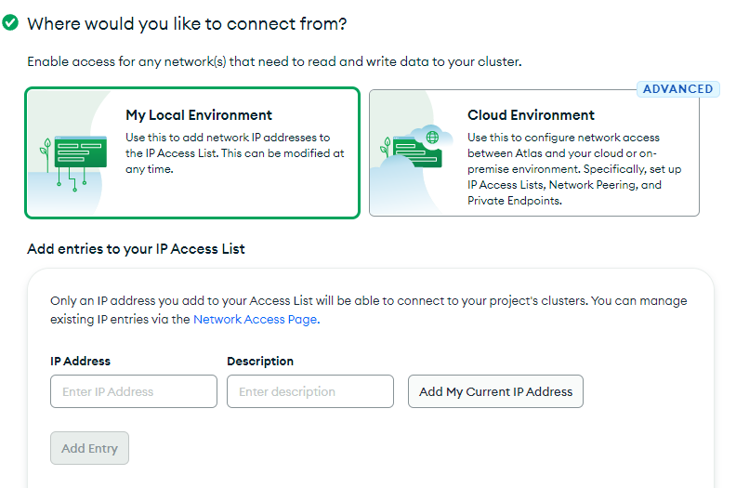The image size is (736, 488).
Task: Click the IP Address field label
Action: [x=80, y=362]
